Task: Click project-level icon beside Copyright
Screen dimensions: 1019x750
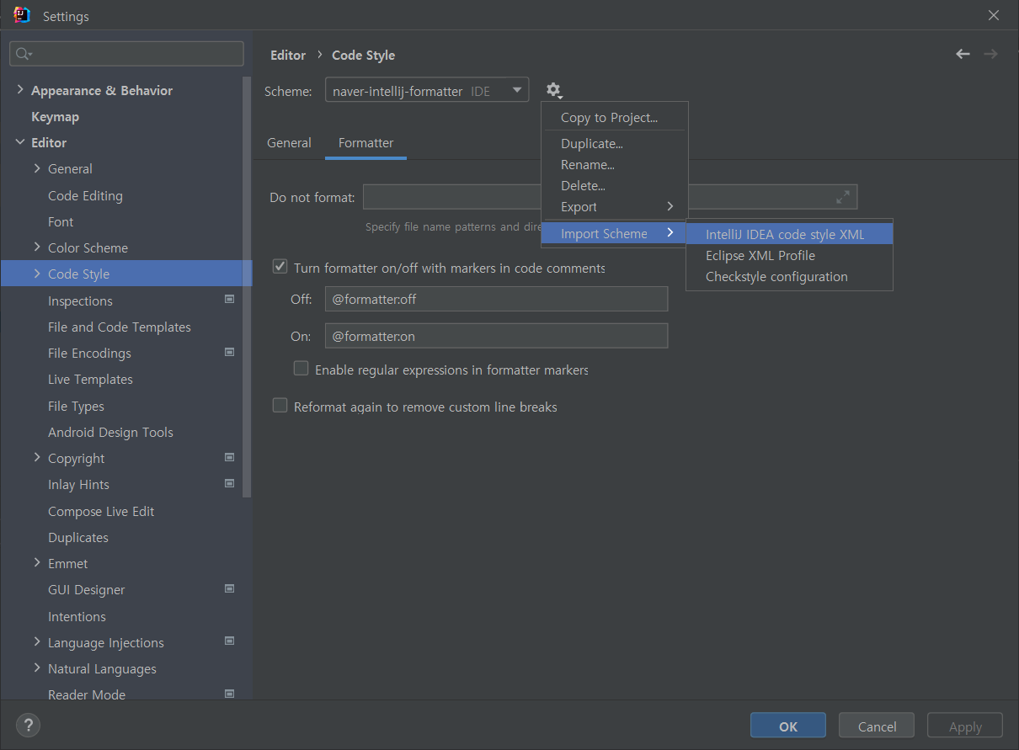Action: 229,457
